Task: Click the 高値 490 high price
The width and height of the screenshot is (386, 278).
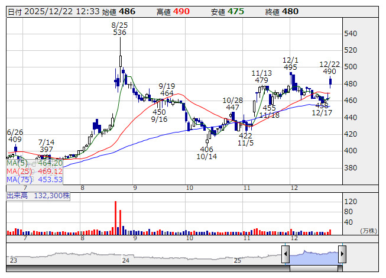Action: pyautogui.click(x=173, y=12)
